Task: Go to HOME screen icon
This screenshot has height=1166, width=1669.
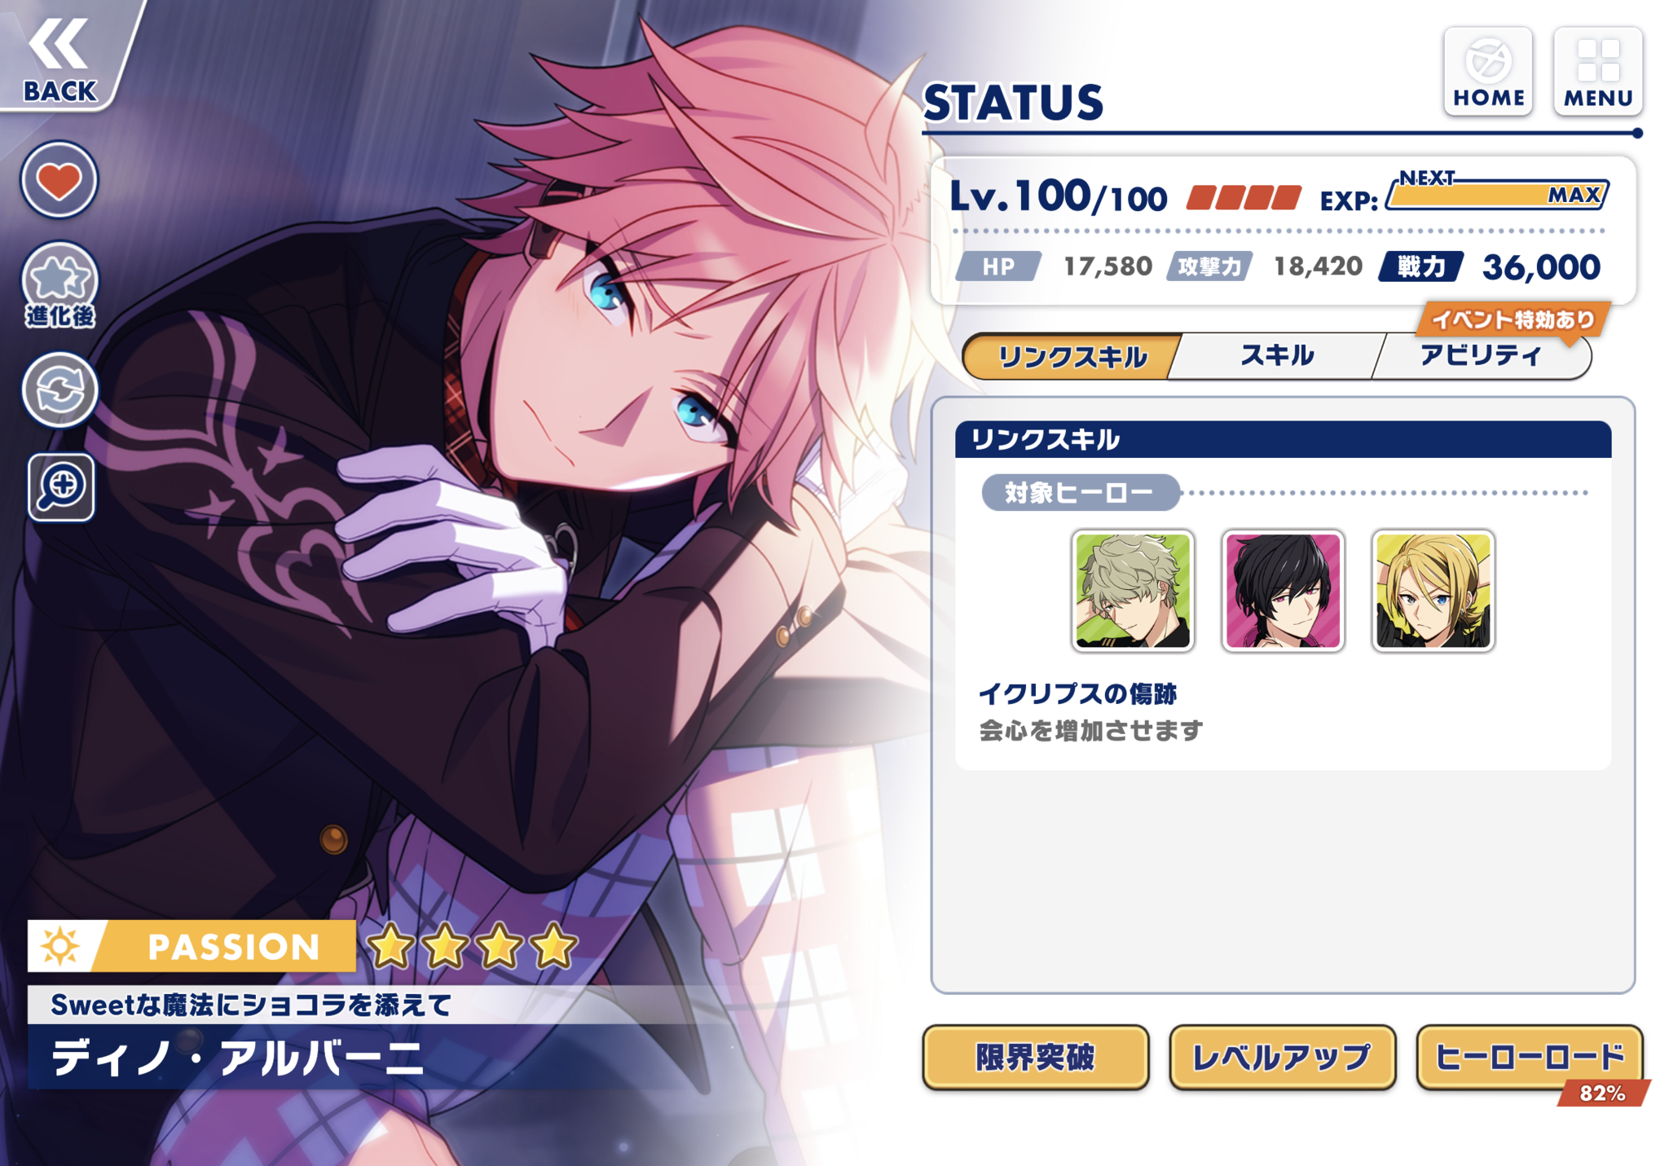Action: click(1488, 72)
